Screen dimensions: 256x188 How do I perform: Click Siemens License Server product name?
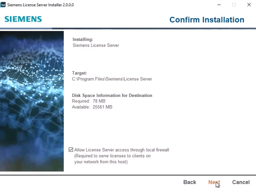coord(96,45)
